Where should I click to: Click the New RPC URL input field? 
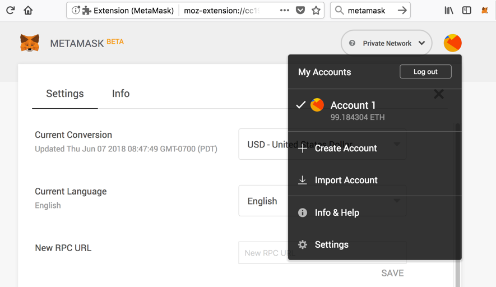click(262, 253)
